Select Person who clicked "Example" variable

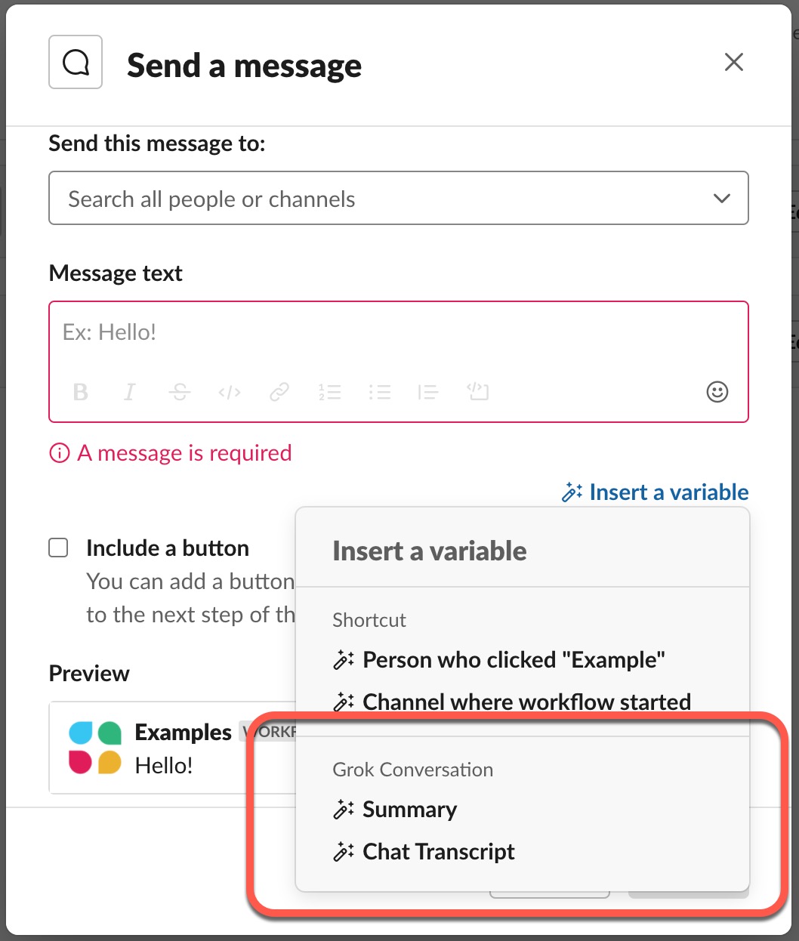499,660
